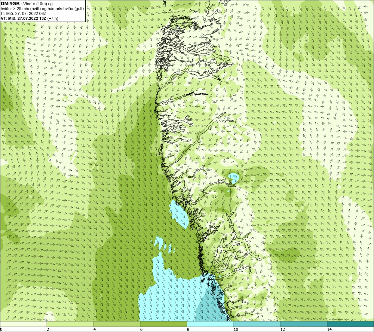
Task: Click the color scale label 0
Action: click(x=1, y=329)
